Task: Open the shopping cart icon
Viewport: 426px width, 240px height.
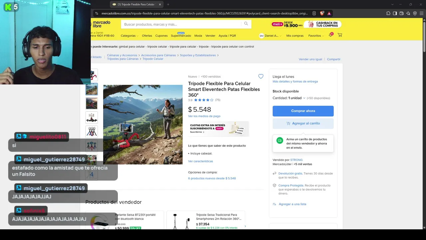Action: [340, 35]
